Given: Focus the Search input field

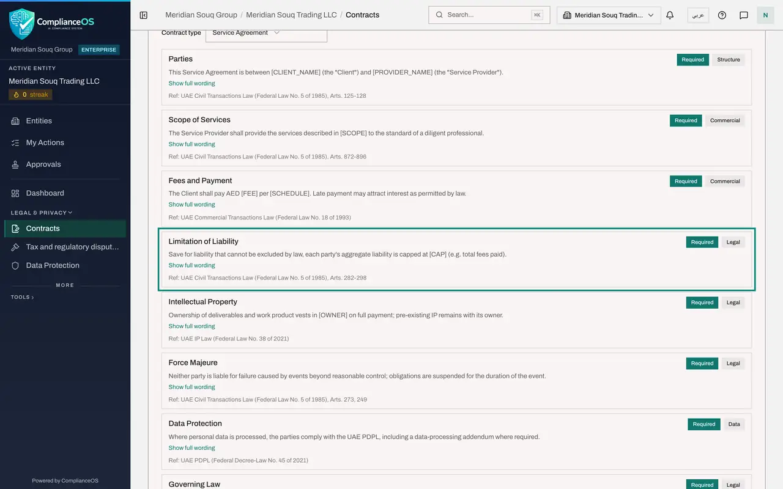Looking at the screenshot, I should 489,15.
